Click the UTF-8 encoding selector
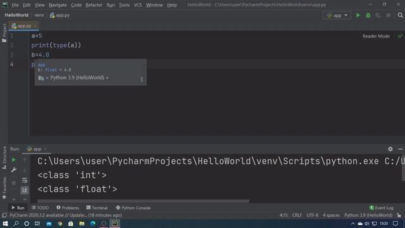405x228 pixels. click(x=312, y=215)
